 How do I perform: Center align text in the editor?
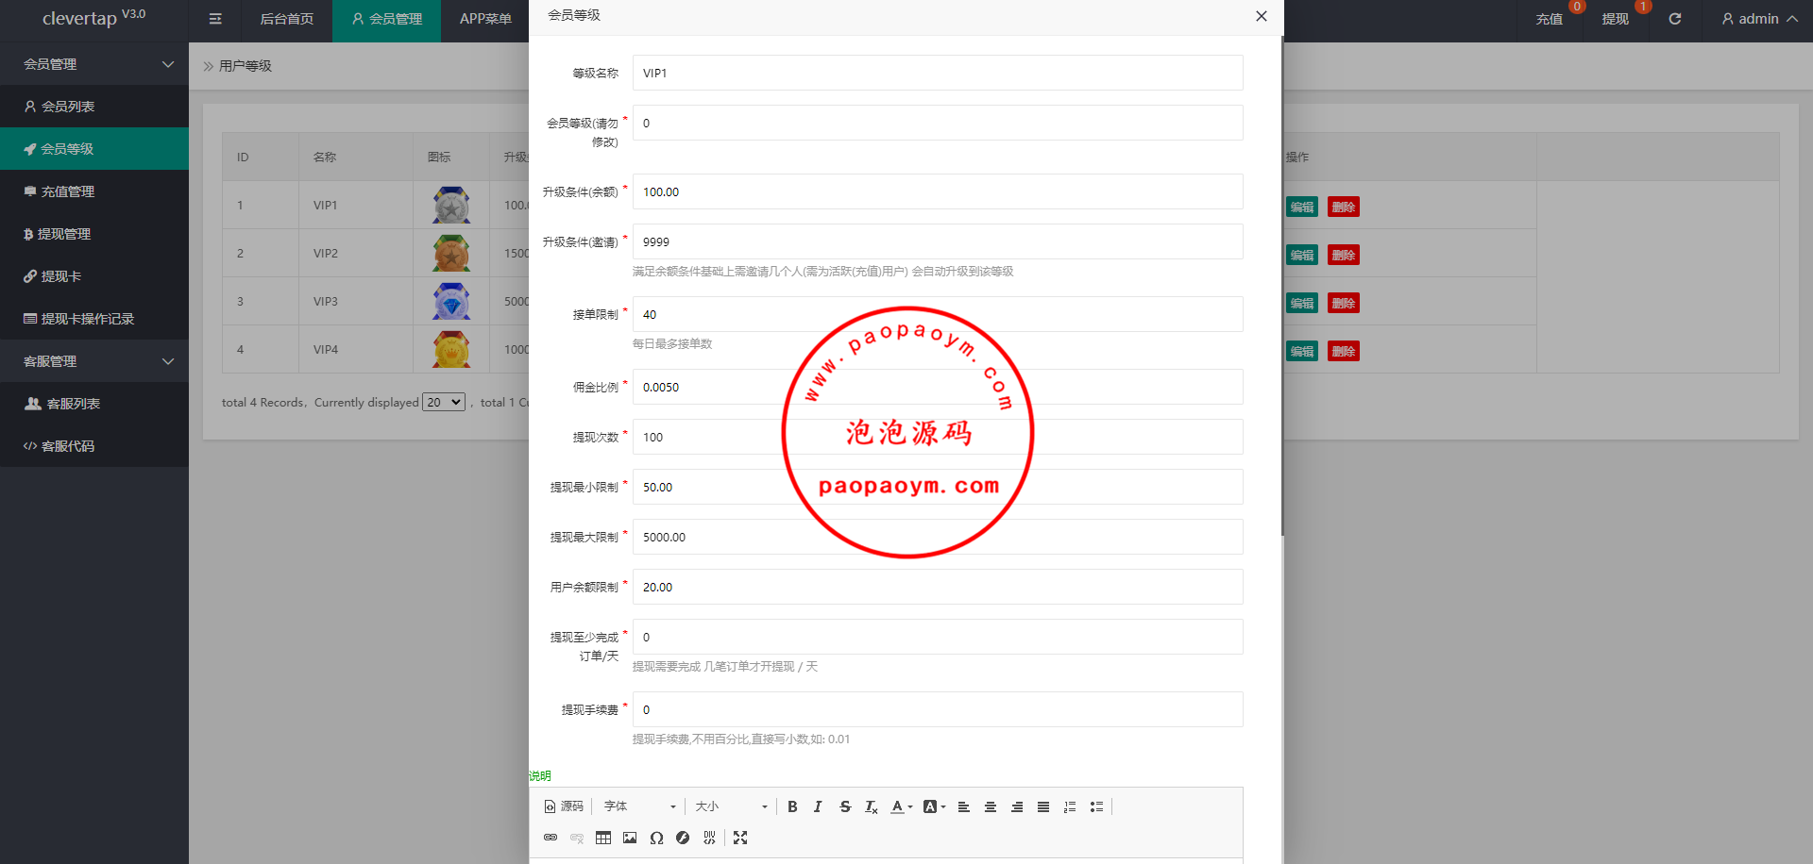coord(991,806)
